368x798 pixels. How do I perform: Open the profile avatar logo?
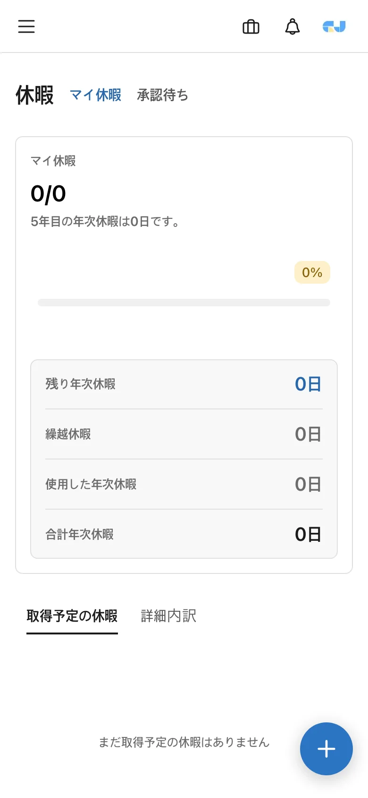(x=334, y=27)
